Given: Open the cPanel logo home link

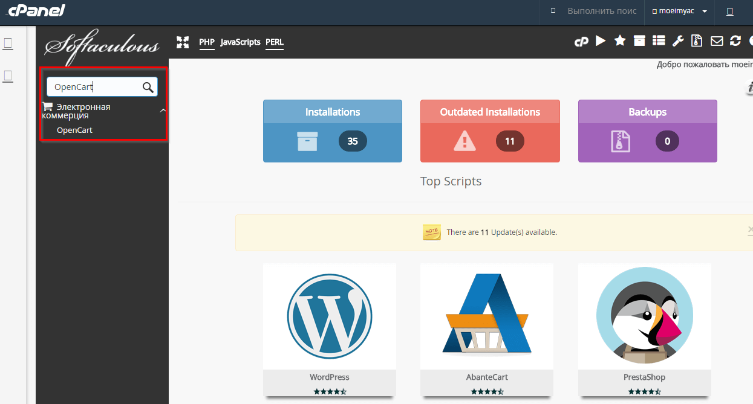Looking at the screenshot, I should point(36,10).
